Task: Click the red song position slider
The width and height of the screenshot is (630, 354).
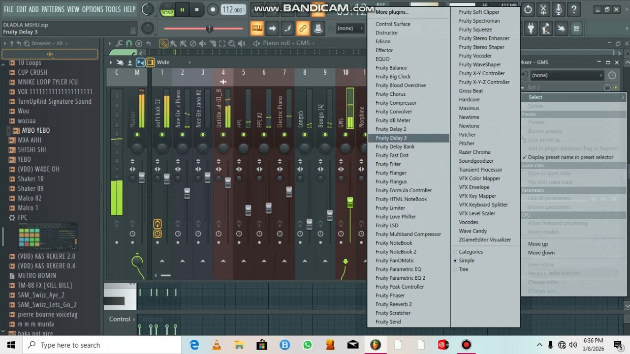Action: coord(210,29)
